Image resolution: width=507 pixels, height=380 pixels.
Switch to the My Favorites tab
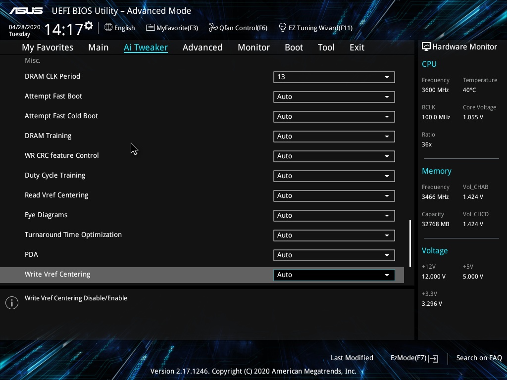point(48,47)
